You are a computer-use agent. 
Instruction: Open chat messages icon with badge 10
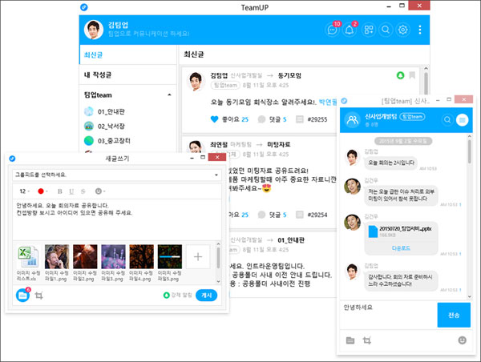(x=332, y=30)
